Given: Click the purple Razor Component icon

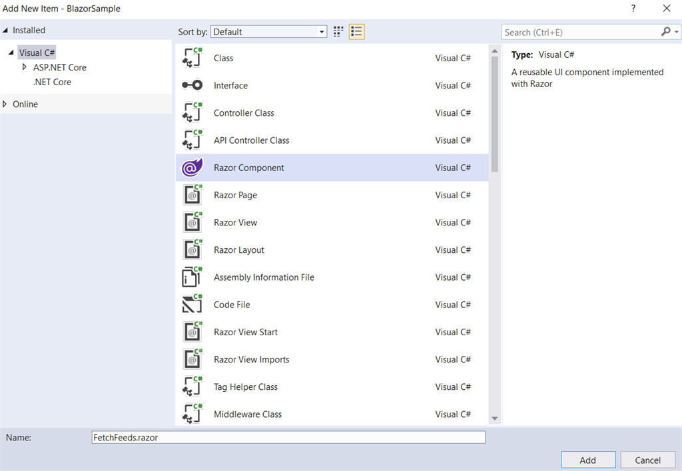Looking at the screenshot, I should coord(192,167).
